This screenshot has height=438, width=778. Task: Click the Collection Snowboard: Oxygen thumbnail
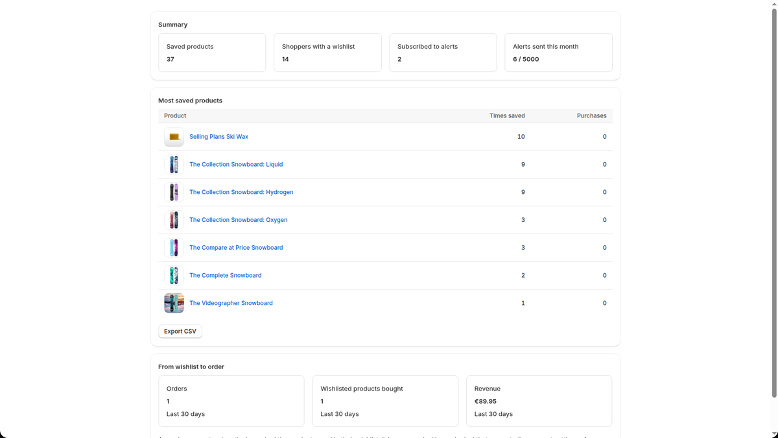[x=174, y=220]
